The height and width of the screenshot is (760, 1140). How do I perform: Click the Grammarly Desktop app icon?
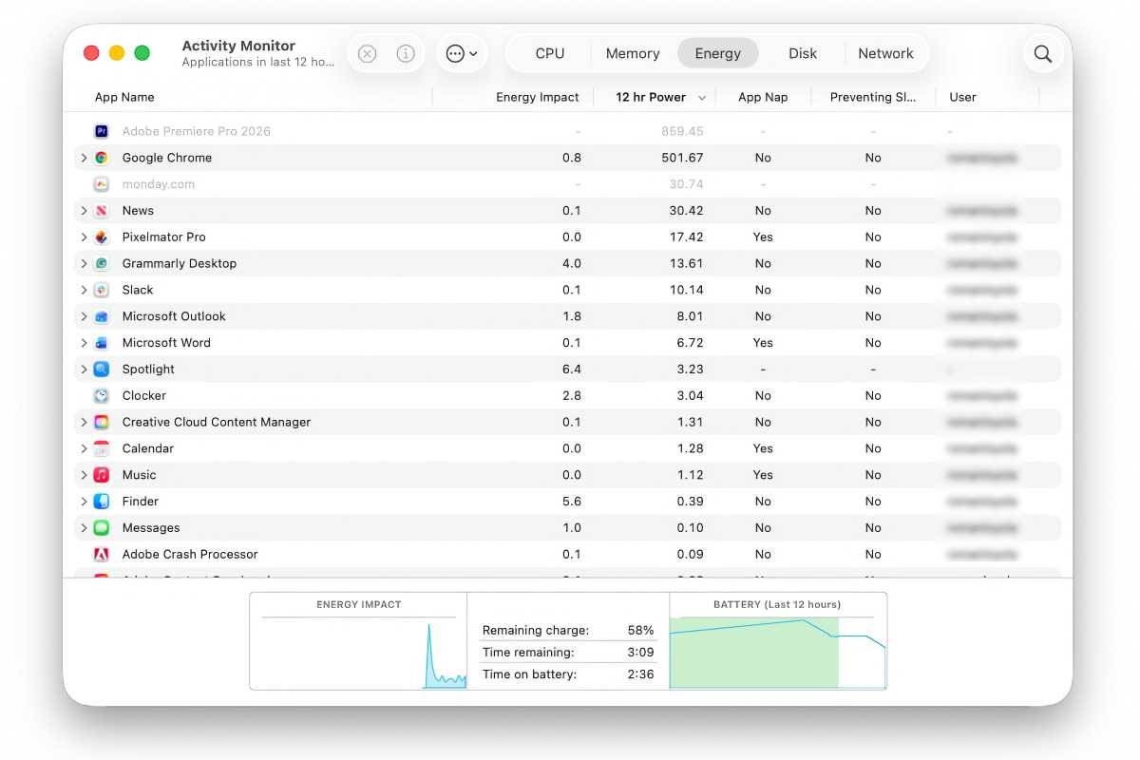click(x=102, y=263)
